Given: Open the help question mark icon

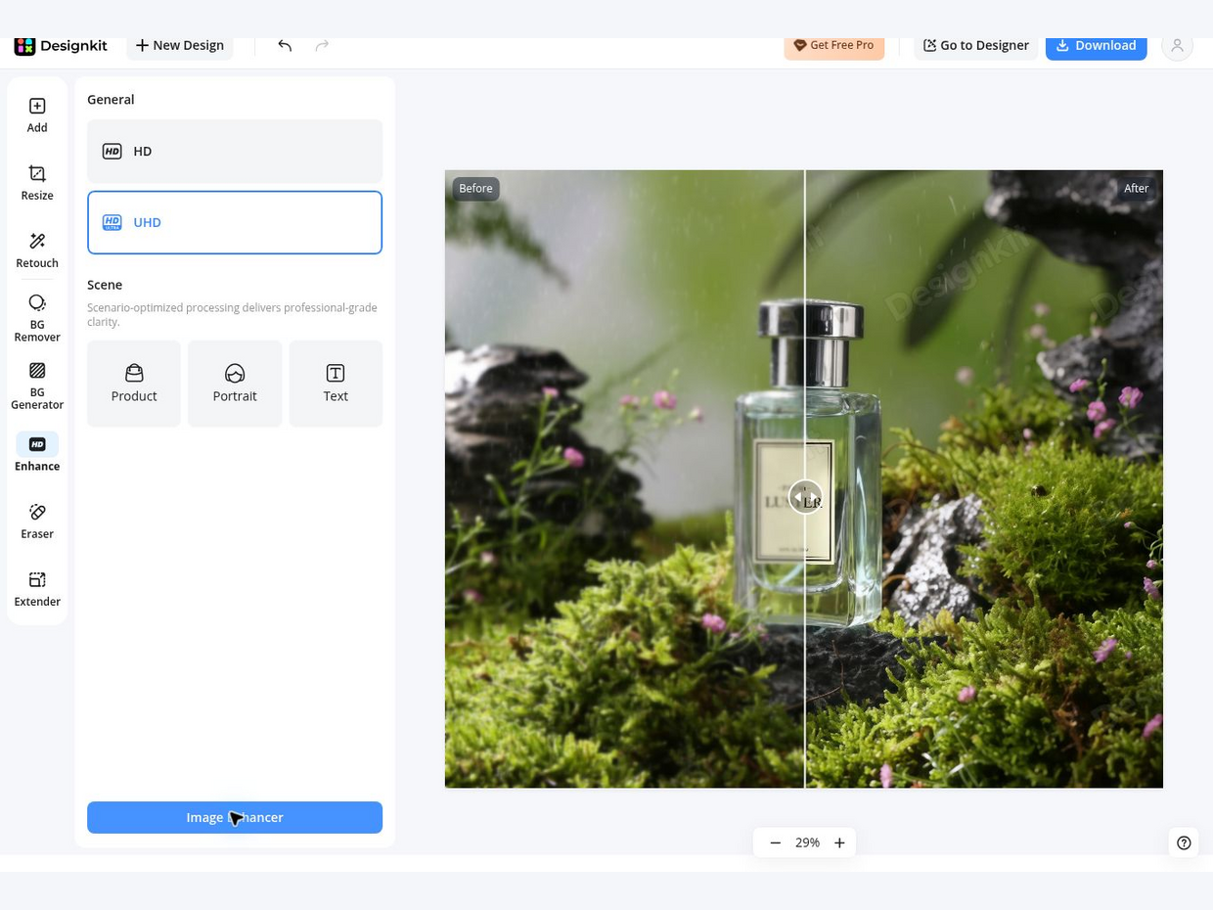Looking at the screenshot, I should point(1184,842).
